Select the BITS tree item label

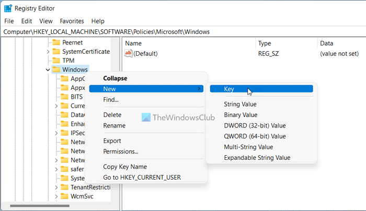coord(76,97)
